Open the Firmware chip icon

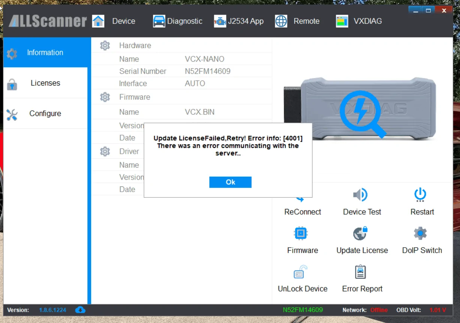[x=301, y=233]
